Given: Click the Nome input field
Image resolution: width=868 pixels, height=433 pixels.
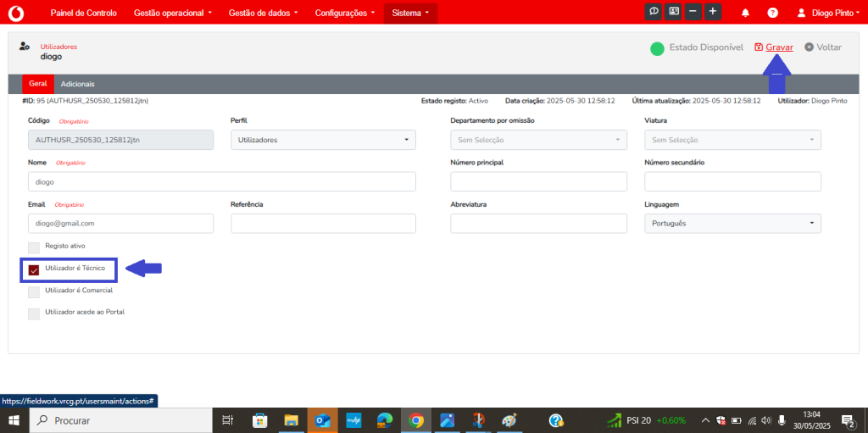Looking at the screenshot, I should (x=221, y=181).
